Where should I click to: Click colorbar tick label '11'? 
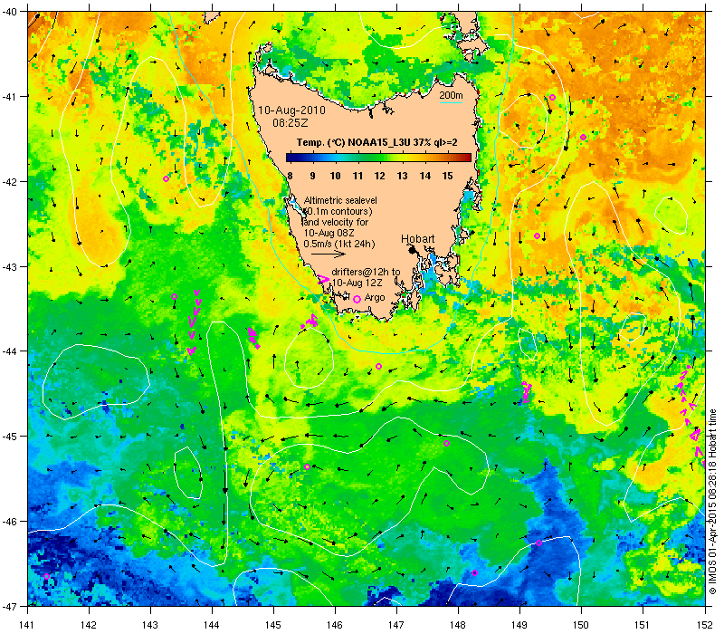tap(357, 176)
